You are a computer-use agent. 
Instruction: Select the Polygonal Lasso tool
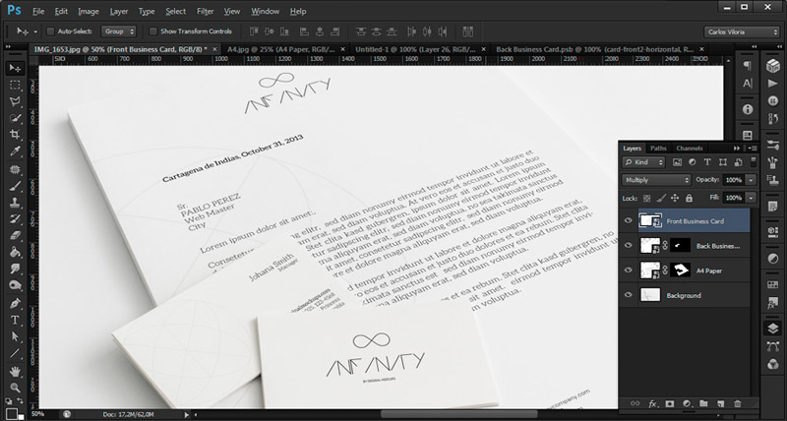[x=15, y=102]
